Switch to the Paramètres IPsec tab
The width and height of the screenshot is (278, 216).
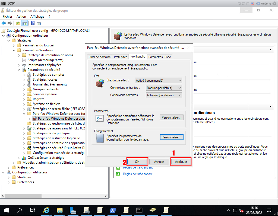(x=160, y=57)
